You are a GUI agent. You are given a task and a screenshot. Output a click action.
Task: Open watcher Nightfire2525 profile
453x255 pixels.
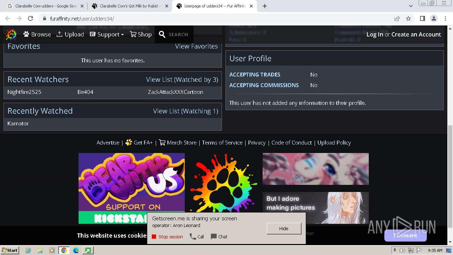pyautogui.click(x=24, y=92)
